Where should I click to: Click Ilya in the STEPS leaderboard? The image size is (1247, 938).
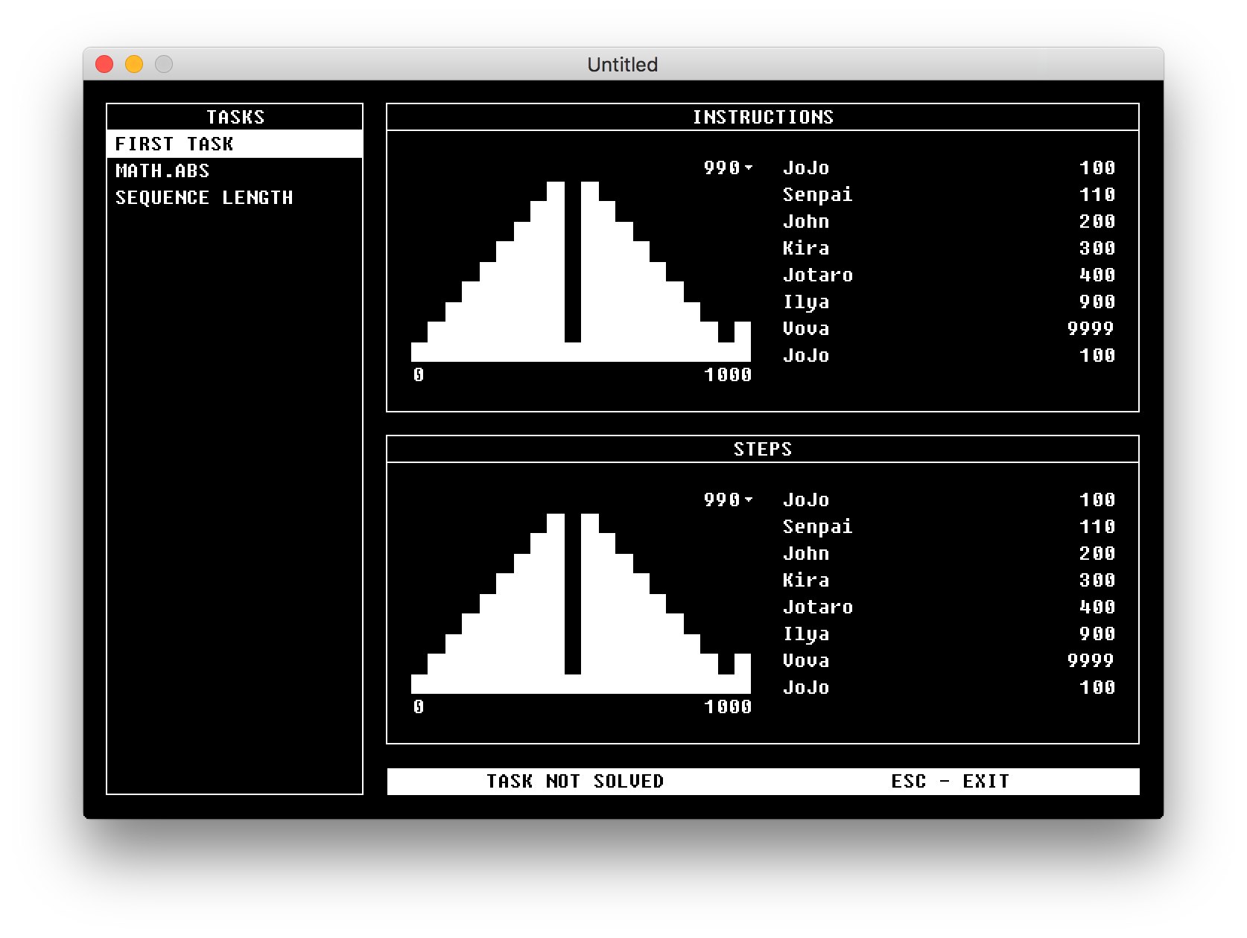point(806,634)
